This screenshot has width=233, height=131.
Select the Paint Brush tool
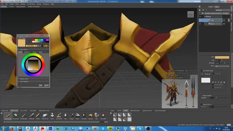pos(8,116)
